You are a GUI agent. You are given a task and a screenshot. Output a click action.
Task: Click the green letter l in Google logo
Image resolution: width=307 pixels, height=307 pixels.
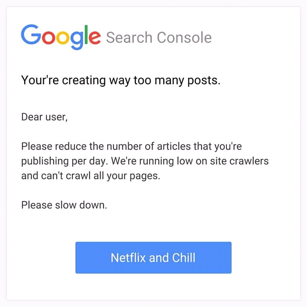click(86, 34)
